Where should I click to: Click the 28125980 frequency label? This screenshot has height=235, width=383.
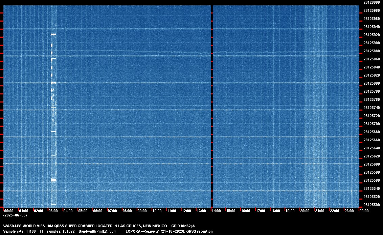[371, 10]
